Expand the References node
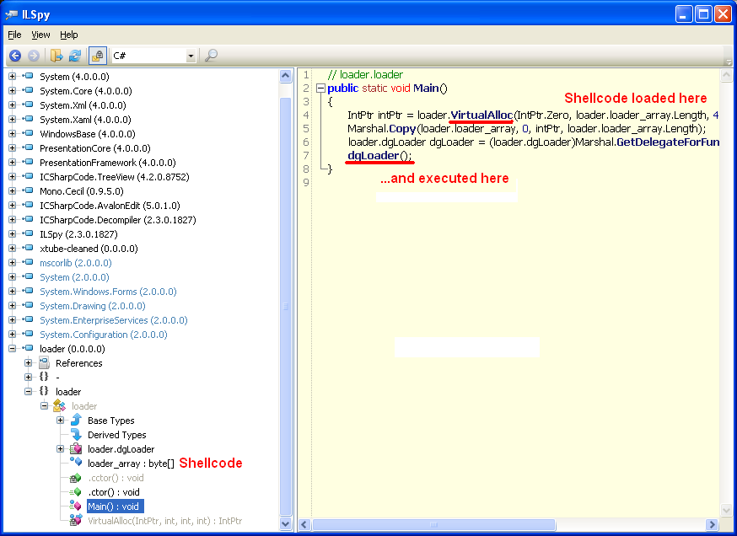Viewport: 737px width, 536px height. click(x=28, y=363)
